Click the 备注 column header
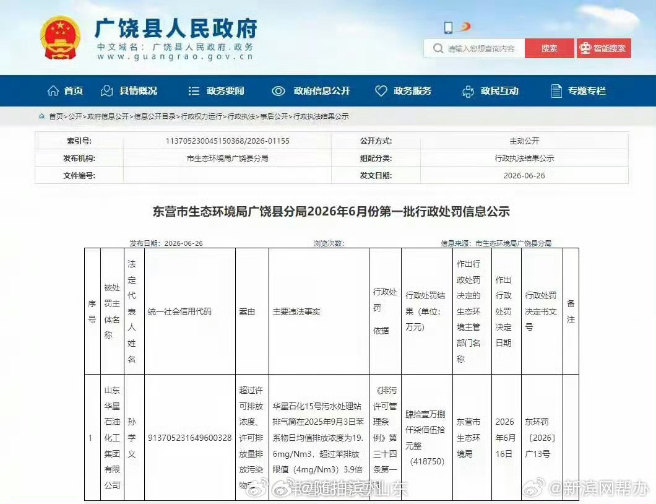This screenshot has width=656, height=504. 571,311
